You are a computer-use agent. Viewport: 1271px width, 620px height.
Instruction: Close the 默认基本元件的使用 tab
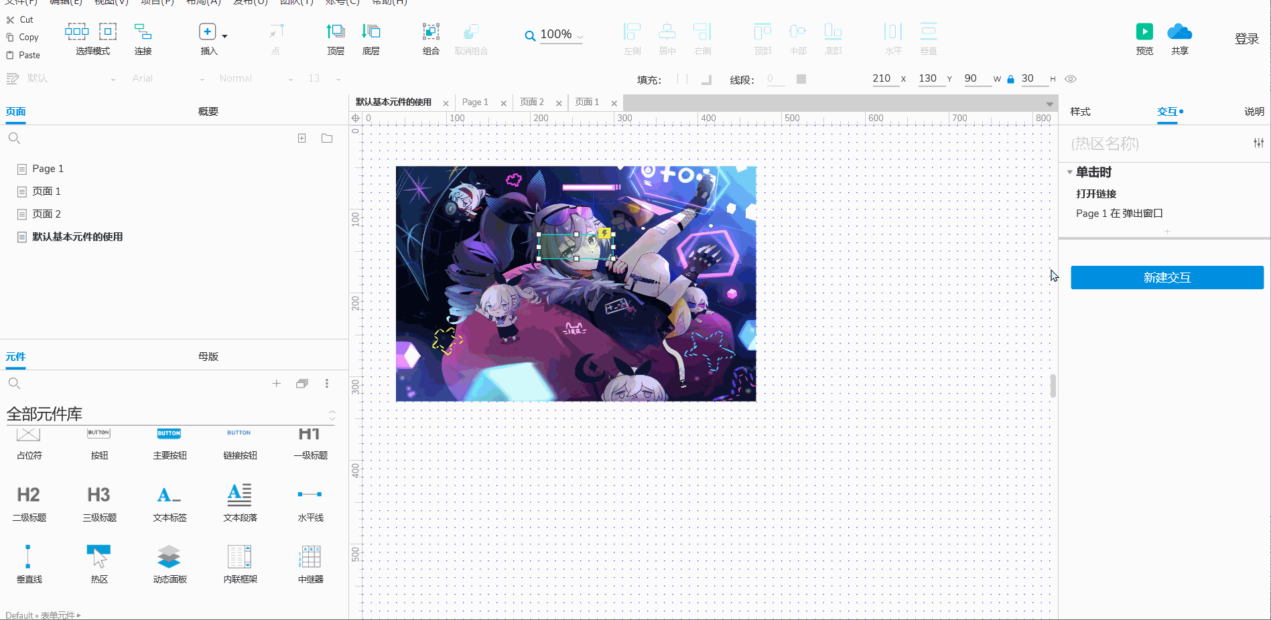446,103
